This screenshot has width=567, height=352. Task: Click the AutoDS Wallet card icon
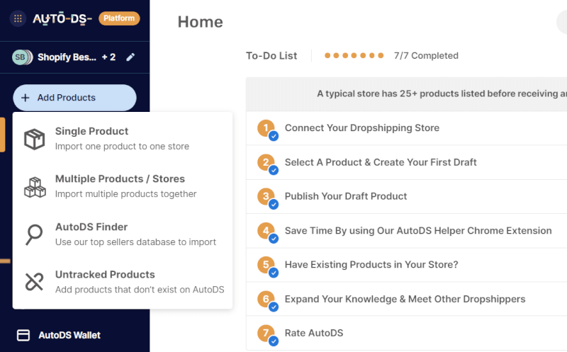[23, 335]
